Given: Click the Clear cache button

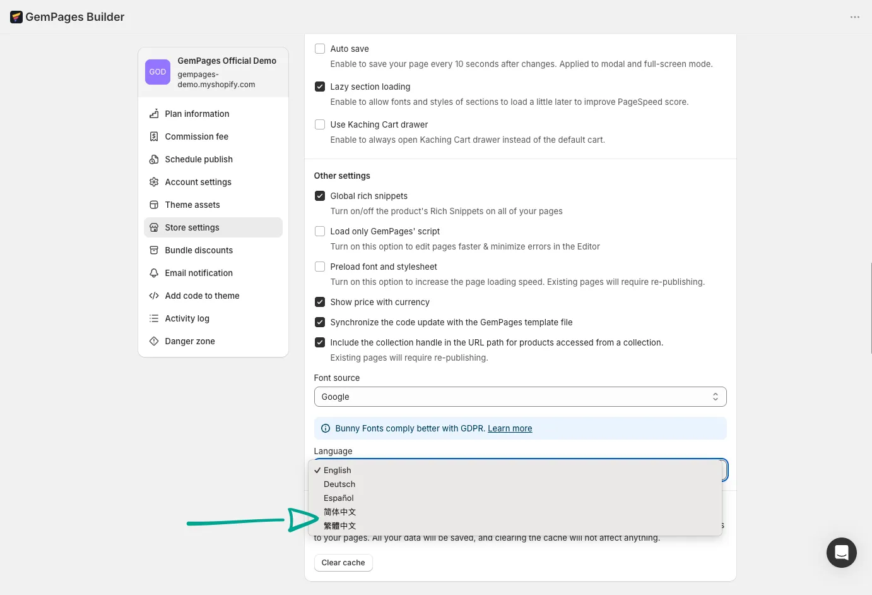Looking at the screenshot, I should (x=343, y=563).
